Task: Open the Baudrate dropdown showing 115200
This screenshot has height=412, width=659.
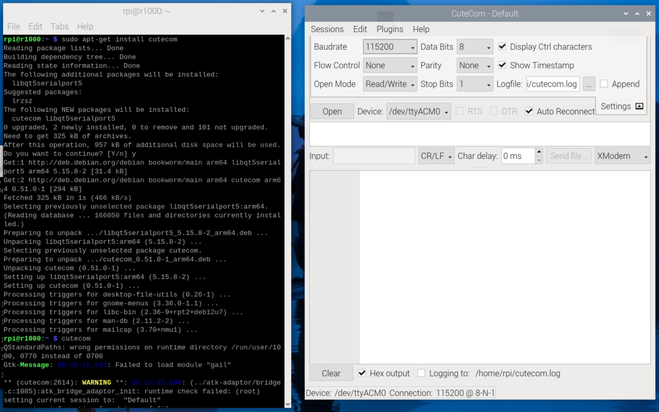Action: click(390, 47)
